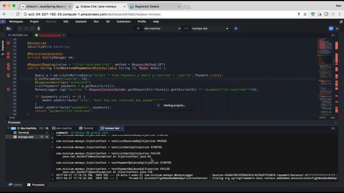This screenshot has height=193, width=344.
Task: Click the testListSentSqlInjection FAILED console line
Action: tap(108, 153)
